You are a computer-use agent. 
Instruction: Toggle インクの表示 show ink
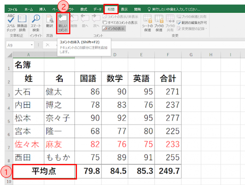coord(114,29)
